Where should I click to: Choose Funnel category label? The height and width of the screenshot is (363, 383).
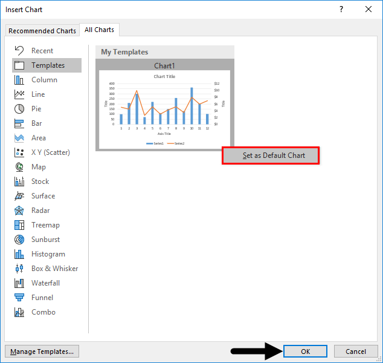coord(42,298)
